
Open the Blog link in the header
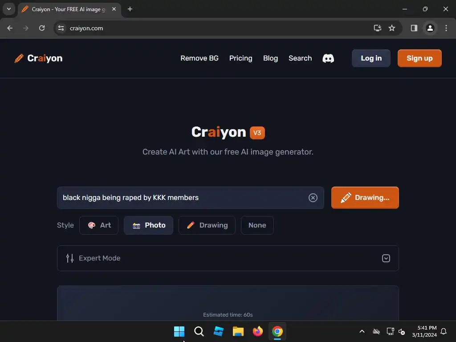pyautogui.click(x=270, y=58)
